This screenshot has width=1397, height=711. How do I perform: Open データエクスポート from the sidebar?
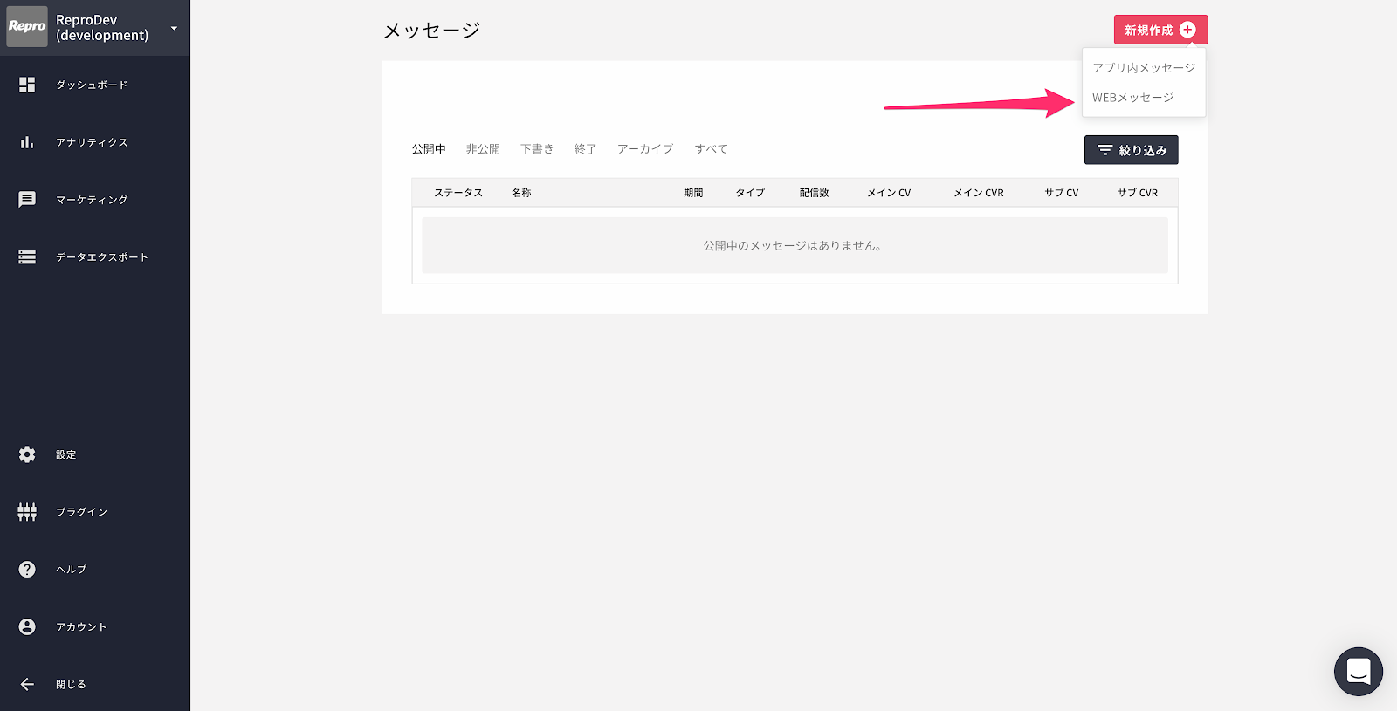click(102, 257)
